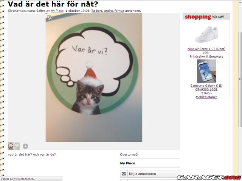This screenshot has width=242, height=181.
Task: Click the white Nike sneaker product image
Action: pyautogui.click(x=206, y=34)
